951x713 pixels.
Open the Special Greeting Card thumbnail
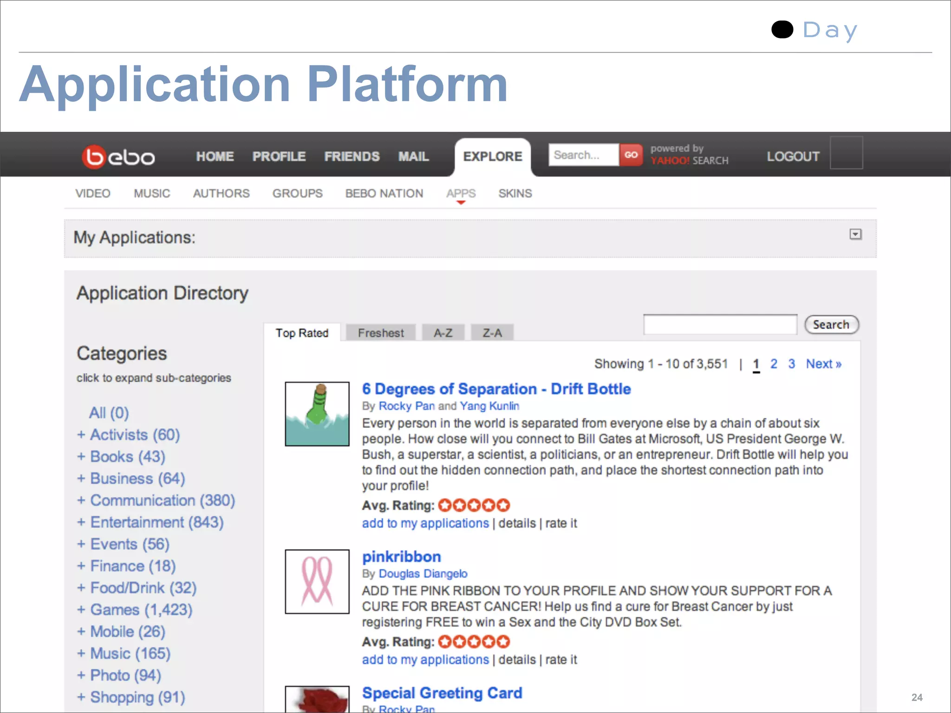coord(317,699)
